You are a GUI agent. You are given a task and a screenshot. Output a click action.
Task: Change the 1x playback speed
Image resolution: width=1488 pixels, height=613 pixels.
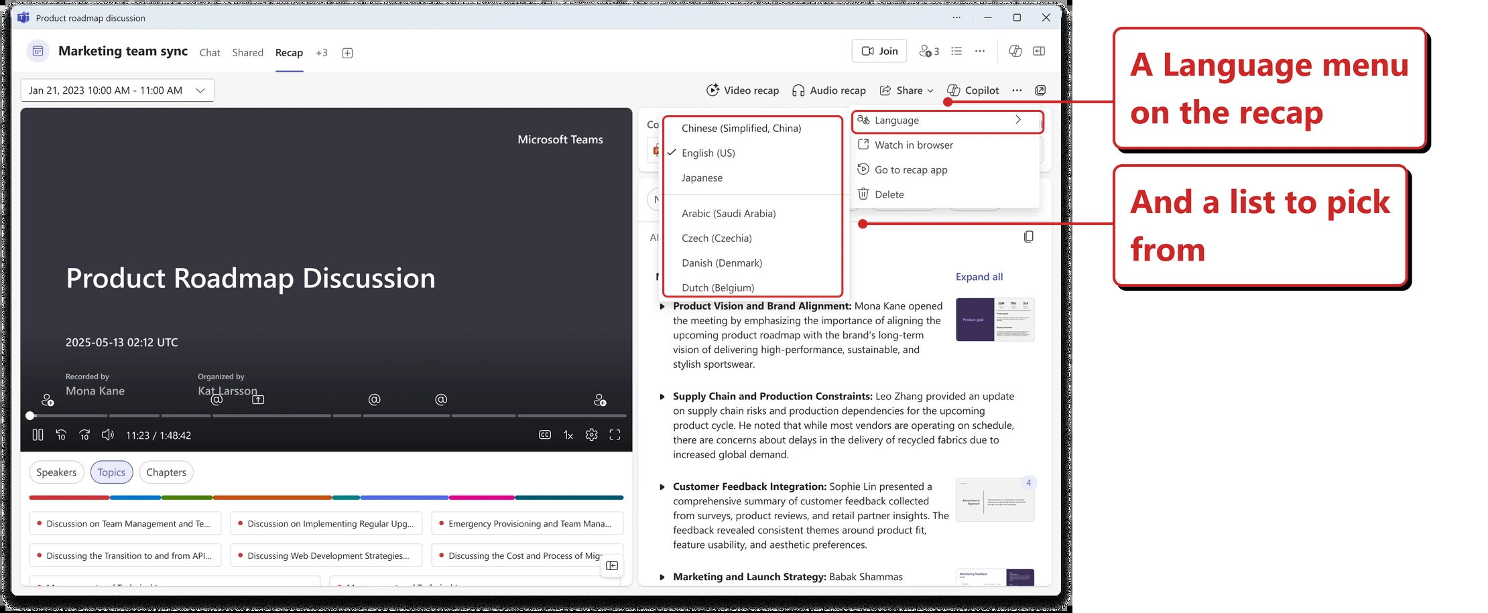click(568, 435)
